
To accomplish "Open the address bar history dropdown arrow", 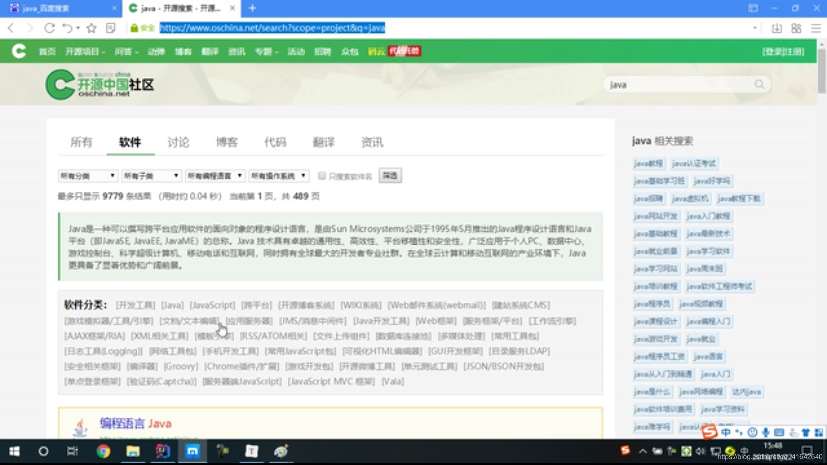I will click(x=755, y=28).
